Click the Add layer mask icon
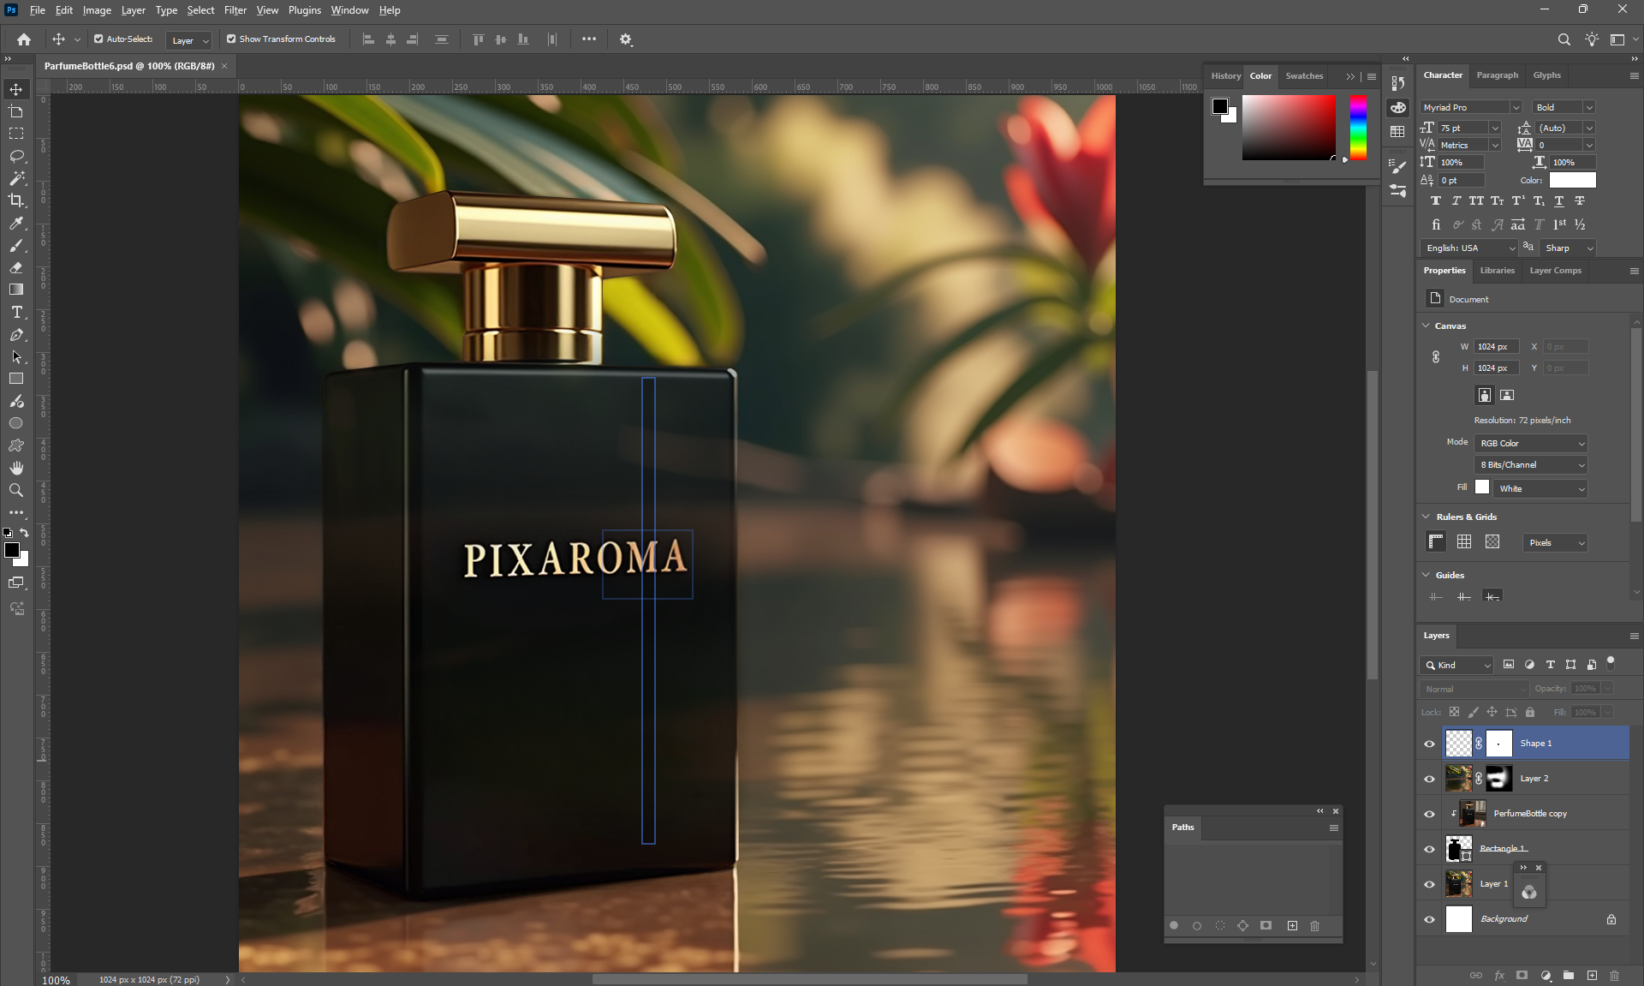 coord(1522,975)
